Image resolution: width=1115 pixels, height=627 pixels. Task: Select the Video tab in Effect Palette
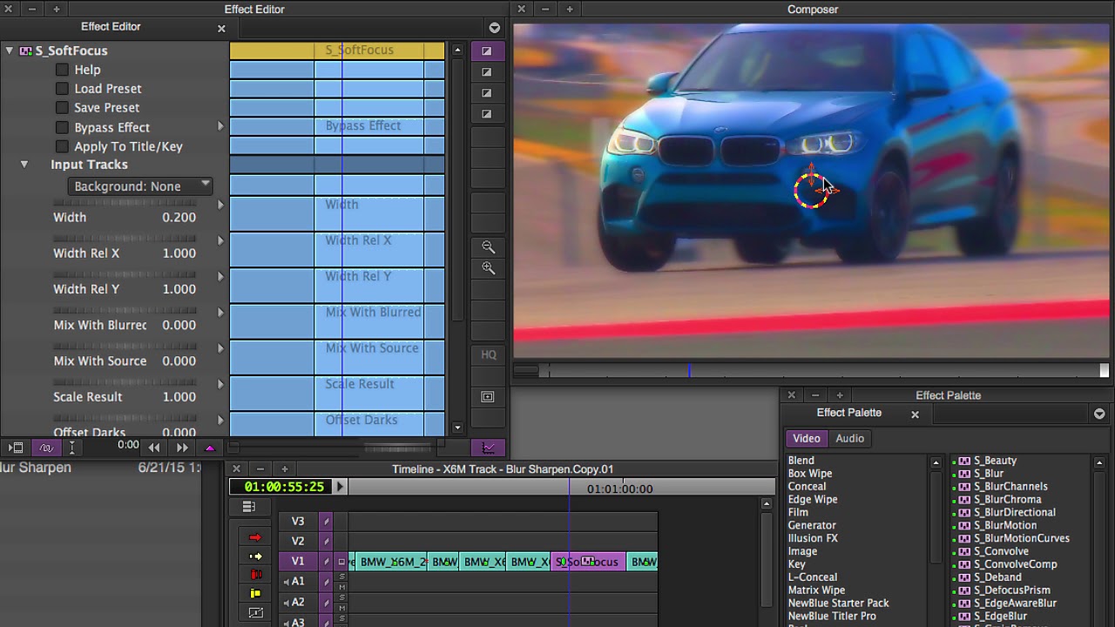[x=806, y=438]
